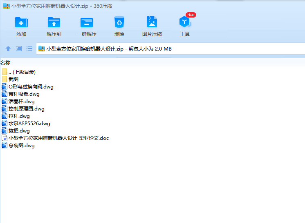Click the file icon of 拖把.dwg
The image size is (305, 223).
coord(4,130)
